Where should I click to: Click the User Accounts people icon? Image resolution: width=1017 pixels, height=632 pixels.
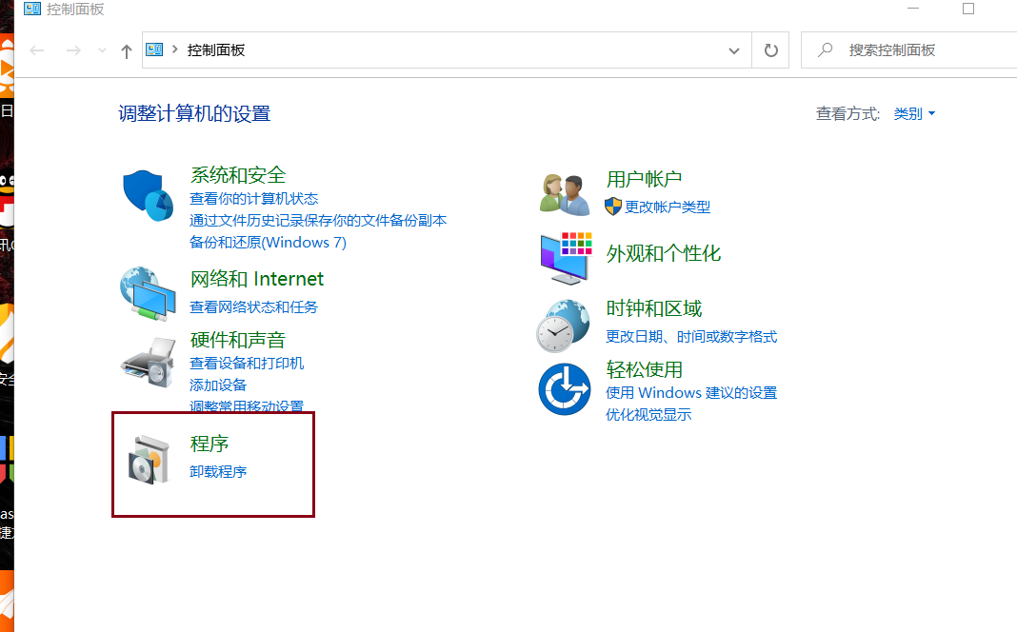[x=565, y=194]
